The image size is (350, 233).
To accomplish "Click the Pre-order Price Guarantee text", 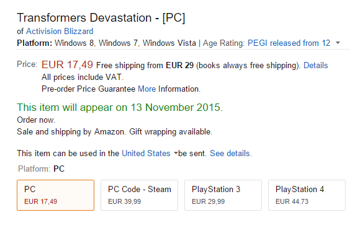I will coord(88,89).
